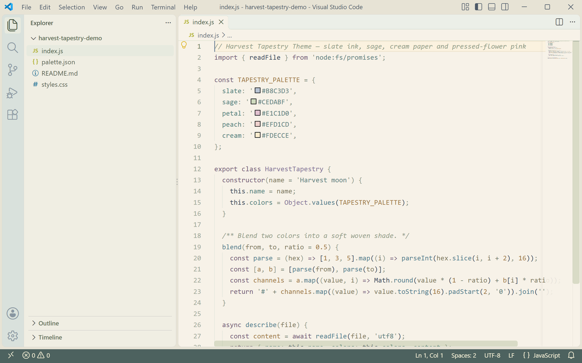Viewport: 582px width, 363px height.
Task: Open palette.json in the Explorer
Action: pyautogui.click(x=100, y=62)
